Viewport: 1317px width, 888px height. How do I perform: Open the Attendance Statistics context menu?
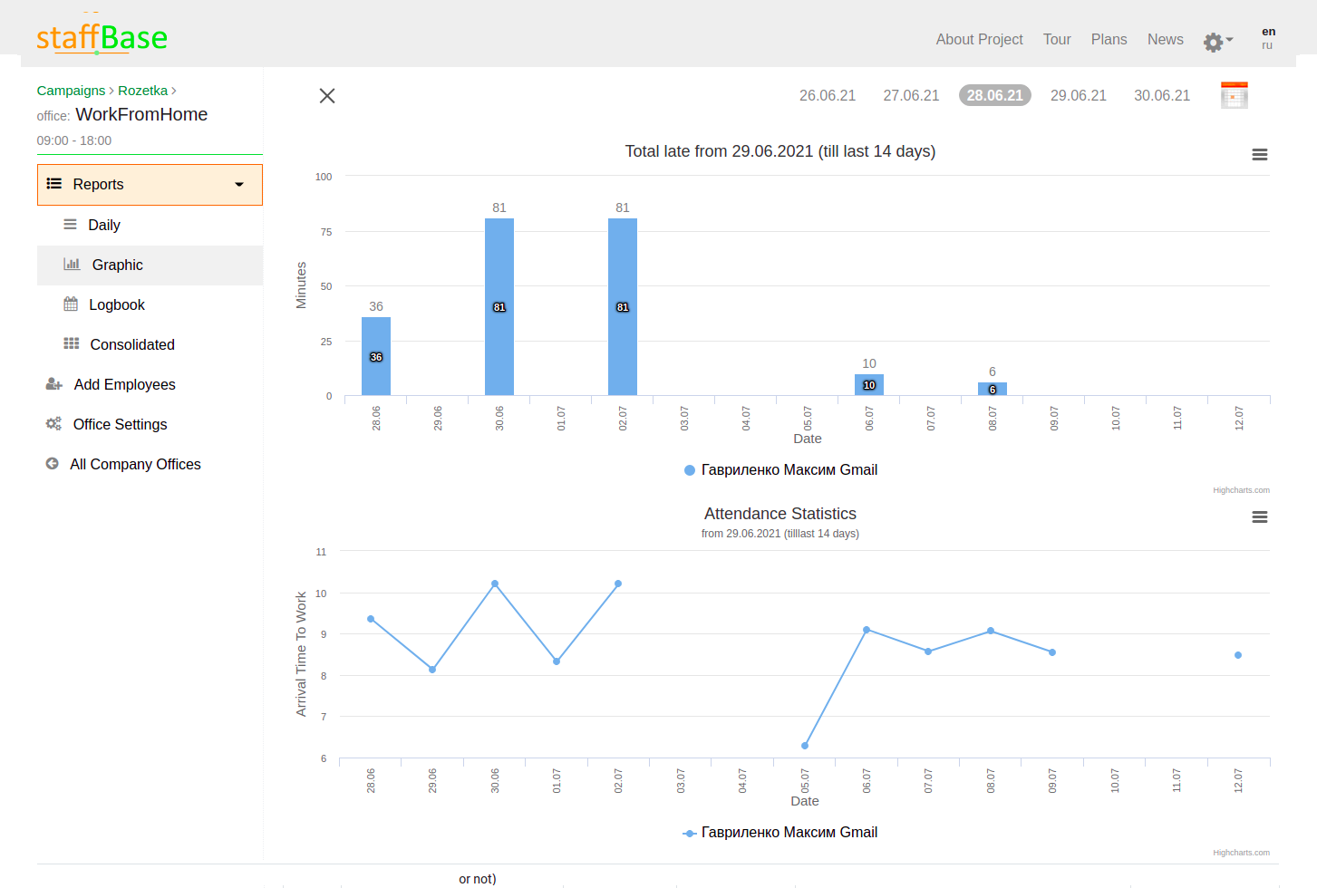(x=1259, y=516)
